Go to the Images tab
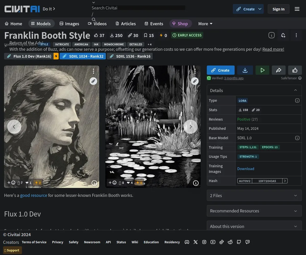The height and width of the screenshot is (255, 306). (69, 24)
